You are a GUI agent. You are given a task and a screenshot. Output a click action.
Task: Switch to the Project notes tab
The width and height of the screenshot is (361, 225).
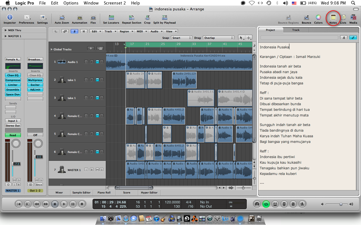point(270,30)
